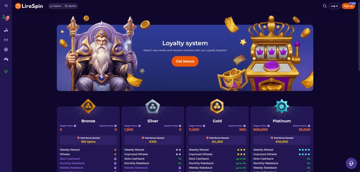Switch to the Casino tab
This screenshot has height=172, width=360.
click(x=55, y=6)
